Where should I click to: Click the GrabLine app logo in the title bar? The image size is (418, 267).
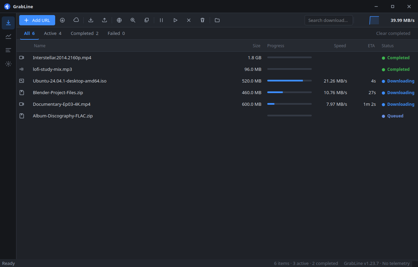(7, 7)
